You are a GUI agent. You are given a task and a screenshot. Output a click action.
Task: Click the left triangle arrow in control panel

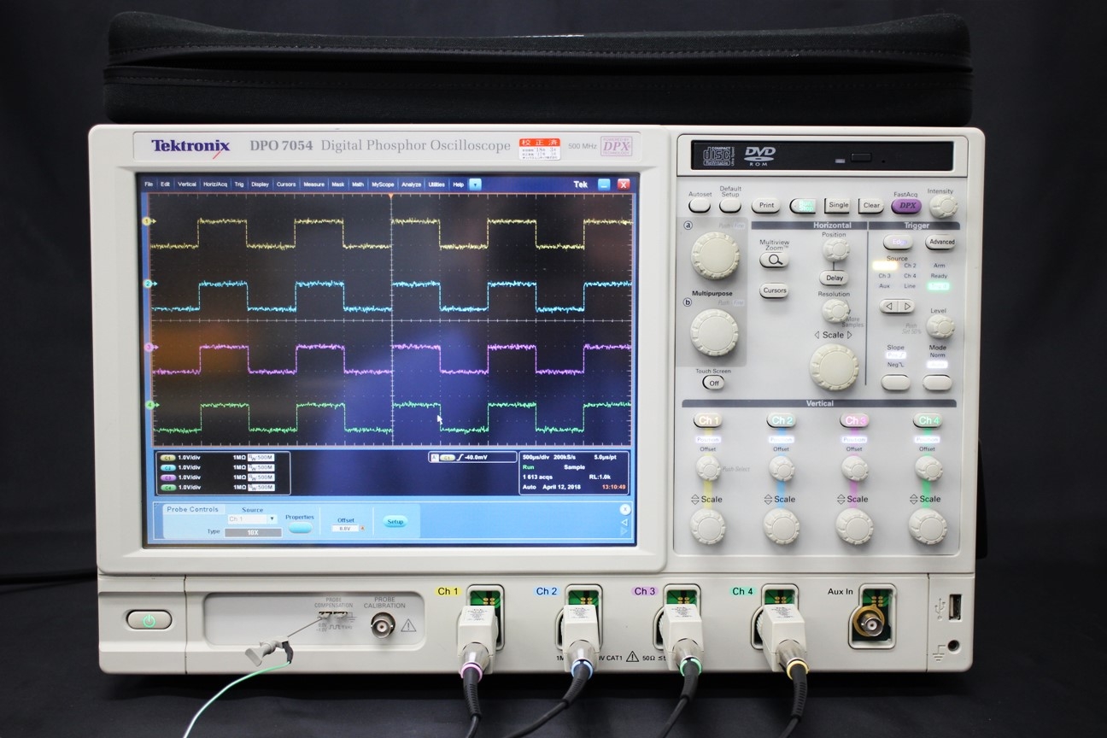pos(624,522)
